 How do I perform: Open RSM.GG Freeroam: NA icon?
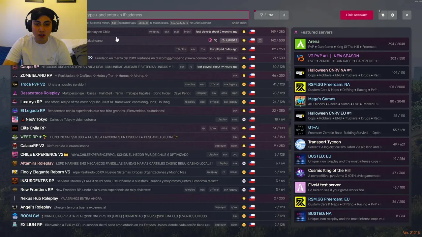(300, 87)
